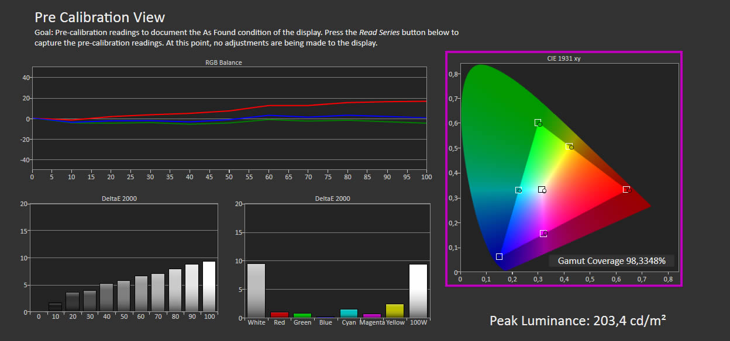Click the 100 bar in grayscale DeltaE chart

click(209, 286)
